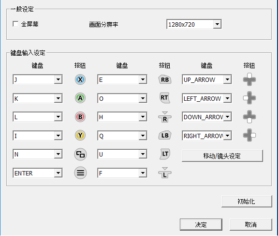Cancel with the 取消 button
The height and width of the screenshot is (236, 278).
point(251,225)
